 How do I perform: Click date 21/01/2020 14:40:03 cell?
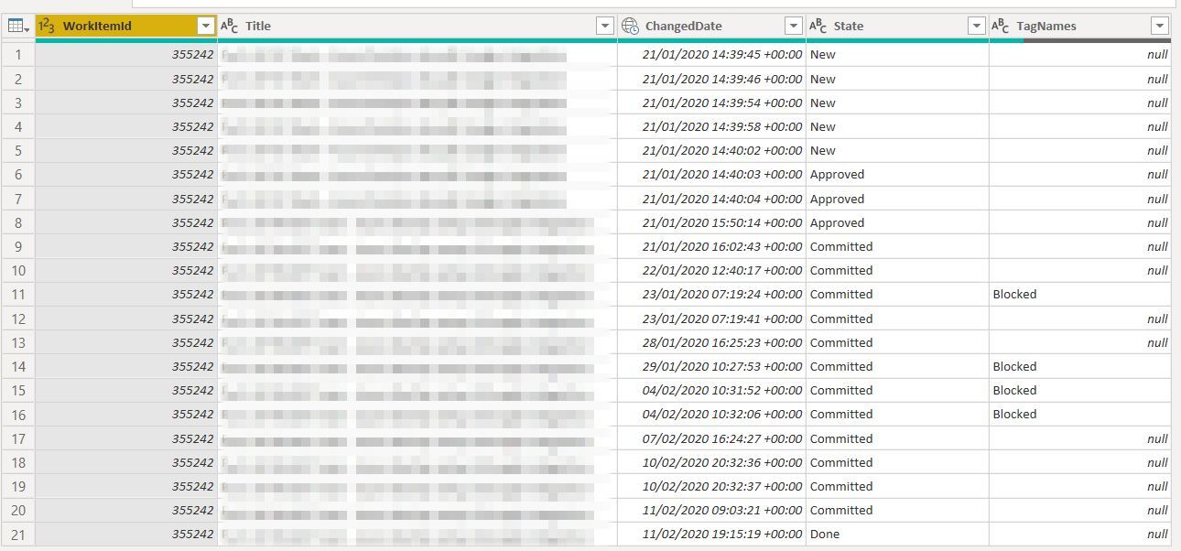(x=712, y=175)
